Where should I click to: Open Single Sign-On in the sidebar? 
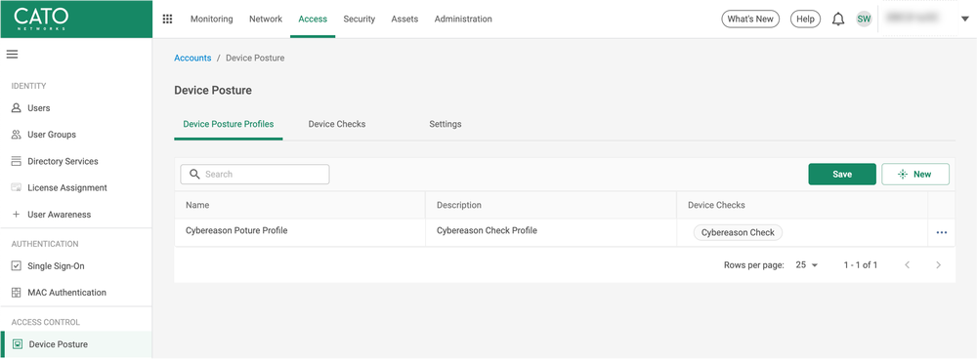point(56,266)
